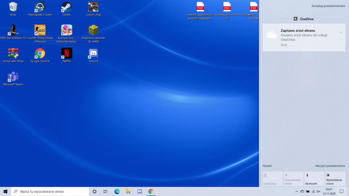Select matura repetytorium PDF file
This screenshot has width=349, height=196.
coord(200,11)
